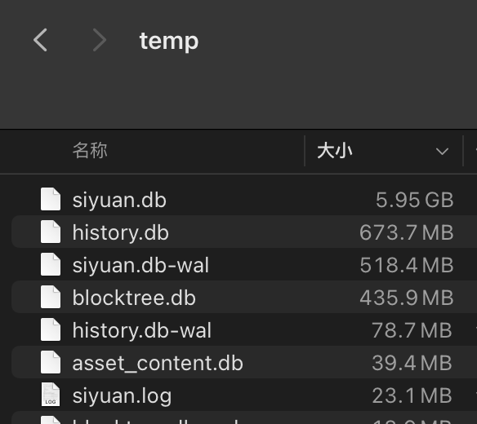Viewport: 477px width, 424px height.
Task: Click the 23.1 MB size value
Action: point(412,395)
